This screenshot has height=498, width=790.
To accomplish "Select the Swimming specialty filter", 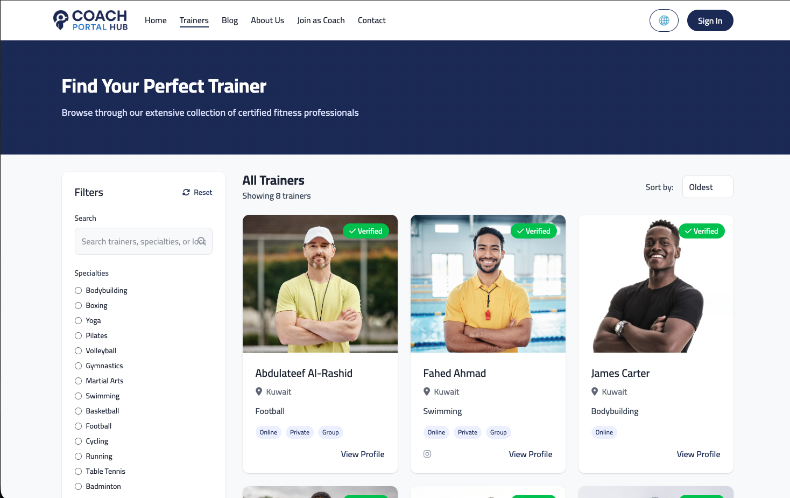I will 78,396.
